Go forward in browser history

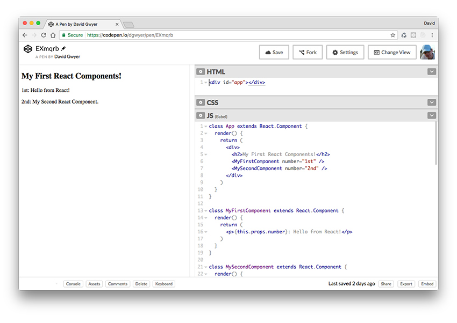pyautogui.click(x=34, y=35)
